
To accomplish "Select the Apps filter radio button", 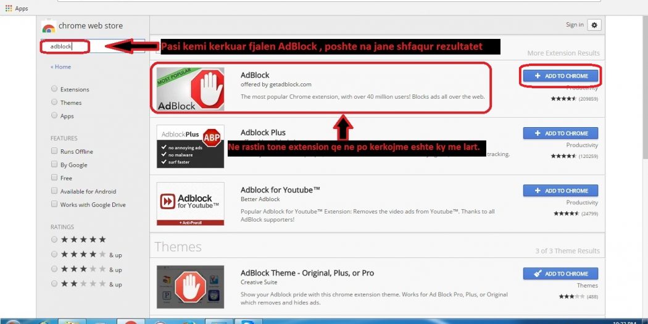I will click(x=54, y=115).
